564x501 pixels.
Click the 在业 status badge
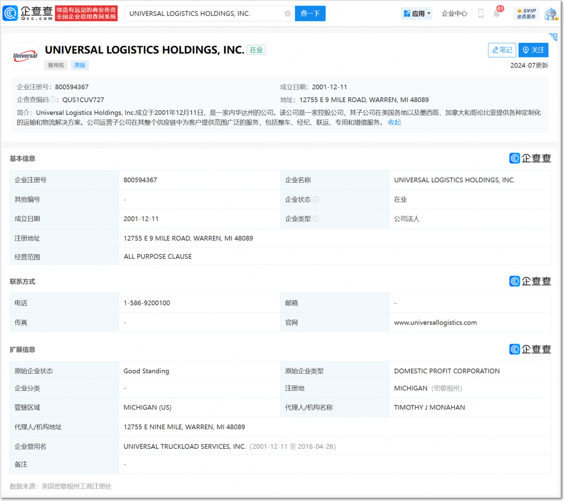256,50
